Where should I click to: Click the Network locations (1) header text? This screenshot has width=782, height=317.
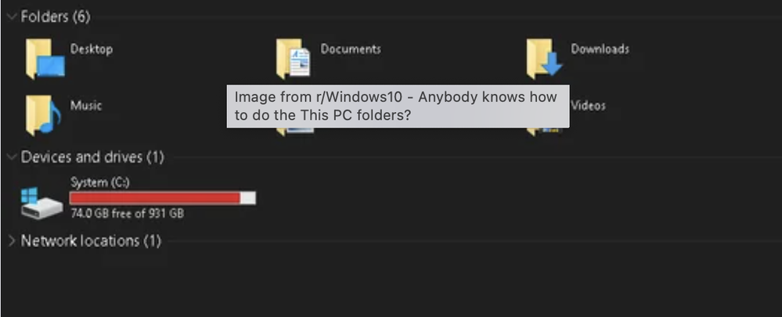(91, 241)
